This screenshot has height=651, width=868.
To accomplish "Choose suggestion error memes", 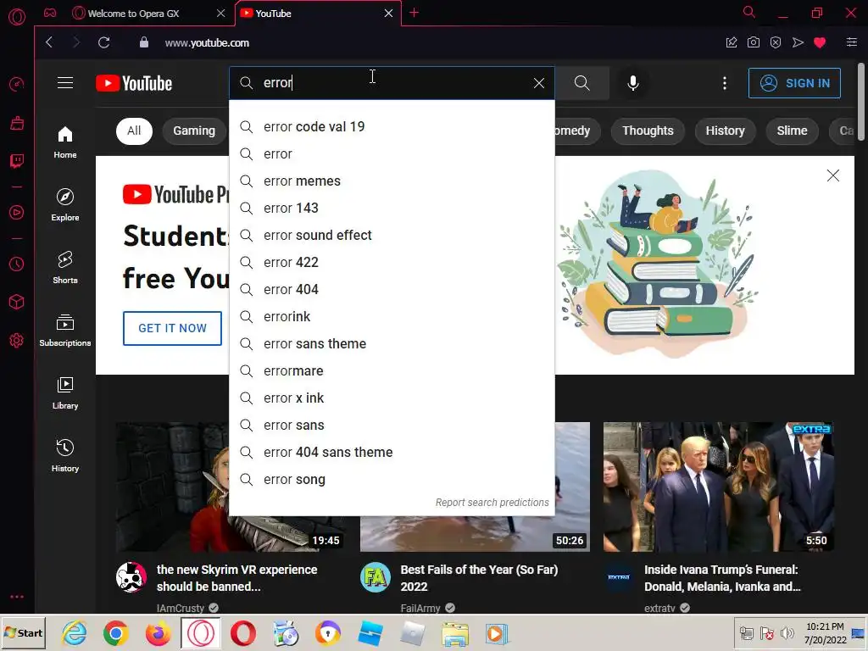I will click(x=392, y=181).
